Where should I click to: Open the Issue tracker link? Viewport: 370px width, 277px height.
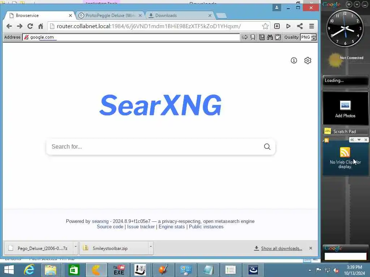[141, 227]
